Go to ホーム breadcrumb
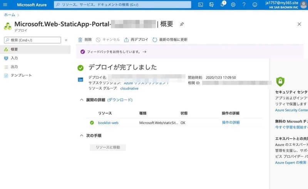 click(9, 15)
